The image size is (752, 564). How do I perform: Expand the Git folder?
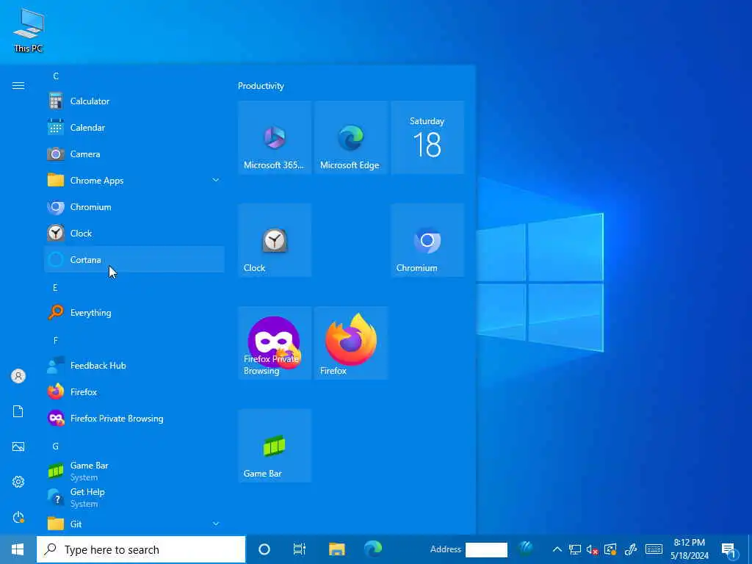point(134,524)
